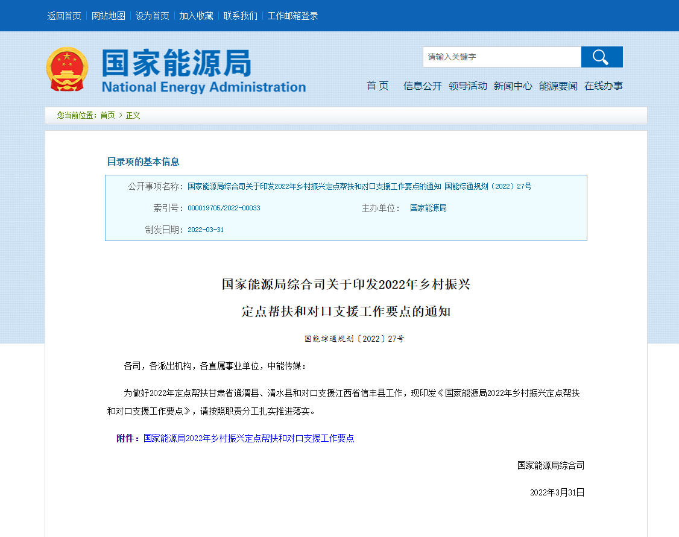Go to 工作邮箱登录
The width and height of the screenshot is (679, 537).
pos(293,16)
